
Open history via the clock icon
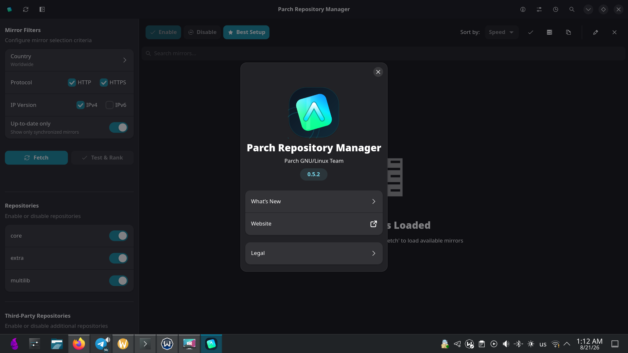556,9
